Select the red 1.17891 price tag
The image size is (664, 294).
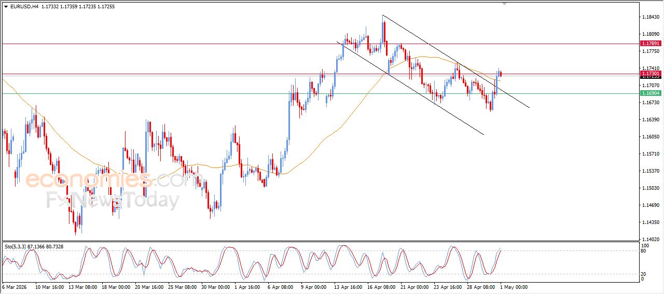[650, 44]
